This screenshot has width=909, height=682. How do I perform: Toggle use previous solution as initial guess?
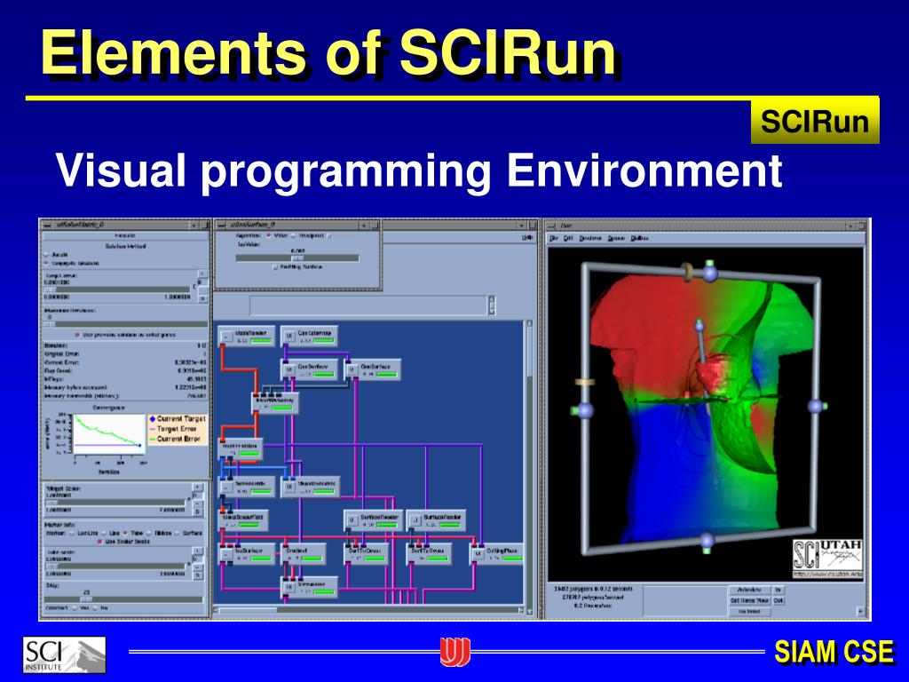coord(78,335)
